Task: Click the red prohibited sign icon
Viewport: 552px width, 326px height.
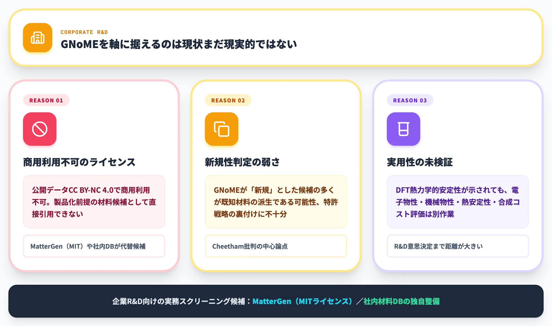Action: click(x=40, y=129)
